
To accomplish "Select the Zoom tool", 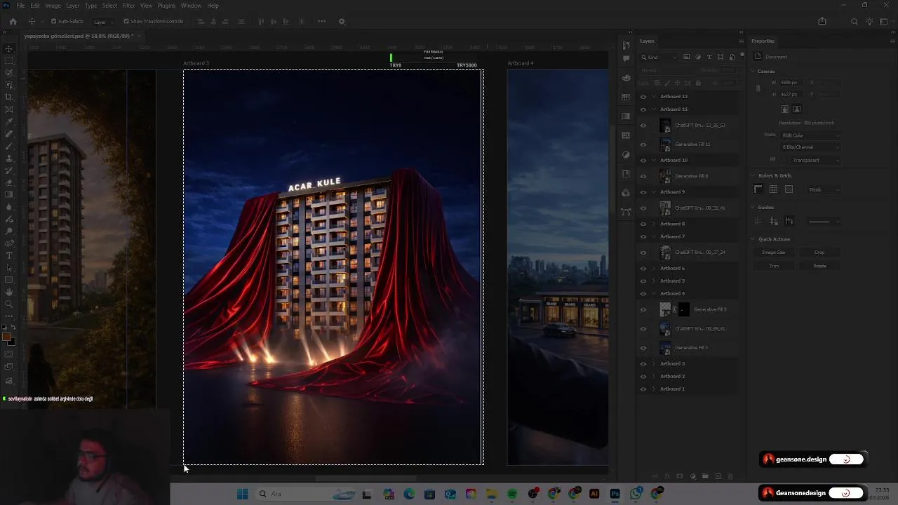I will [9, 304].
